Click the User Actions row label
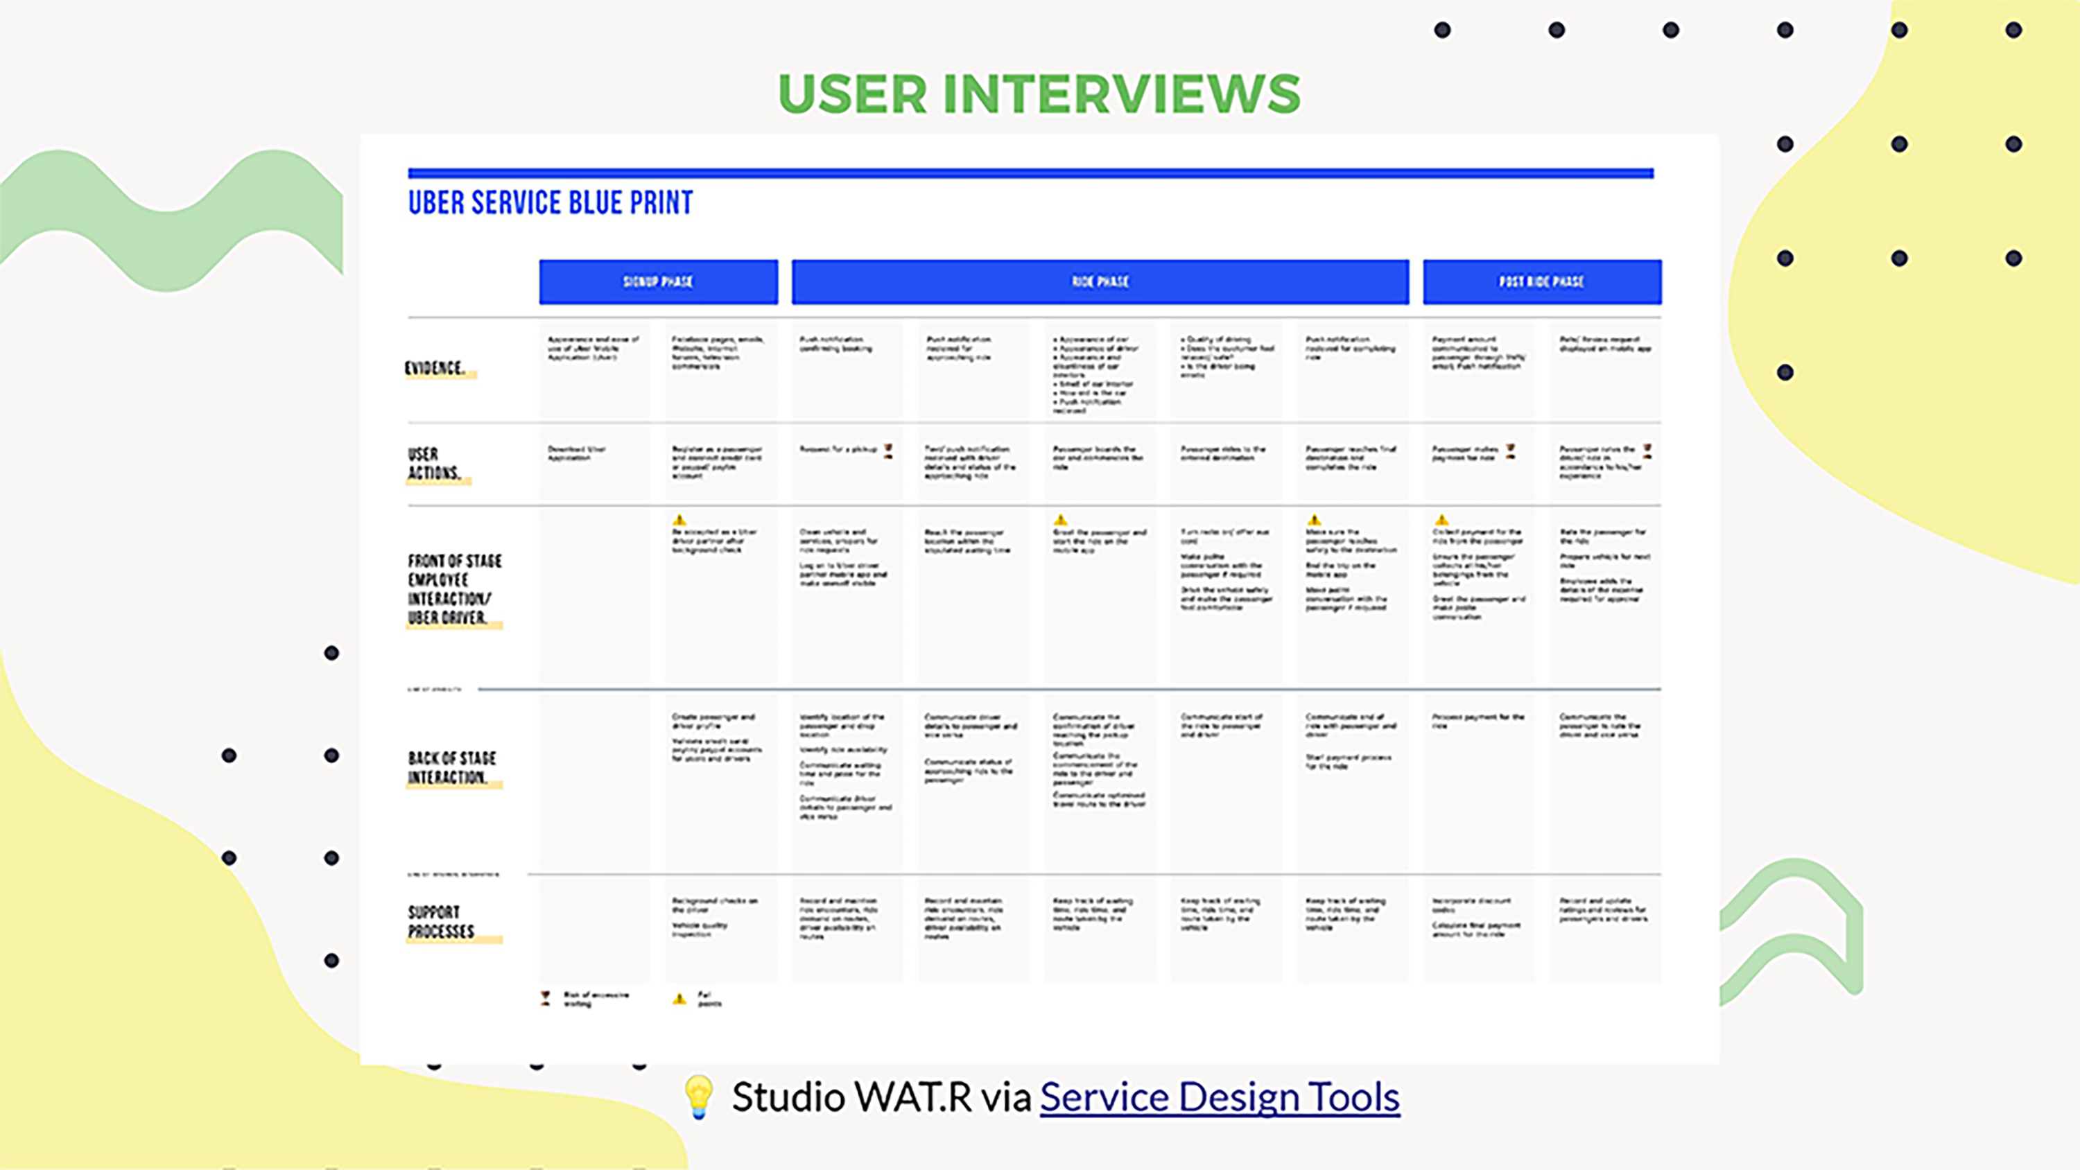 pos(435,464)
